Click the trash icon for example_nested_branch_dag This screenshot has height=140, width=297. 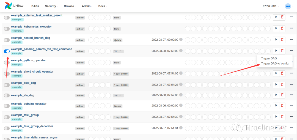tap(282, 39)
